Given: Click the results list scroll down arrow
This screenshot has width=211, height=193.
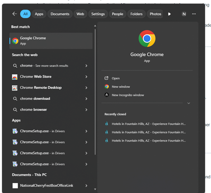Looking at the screenshot, I should [x=95, y=189].
